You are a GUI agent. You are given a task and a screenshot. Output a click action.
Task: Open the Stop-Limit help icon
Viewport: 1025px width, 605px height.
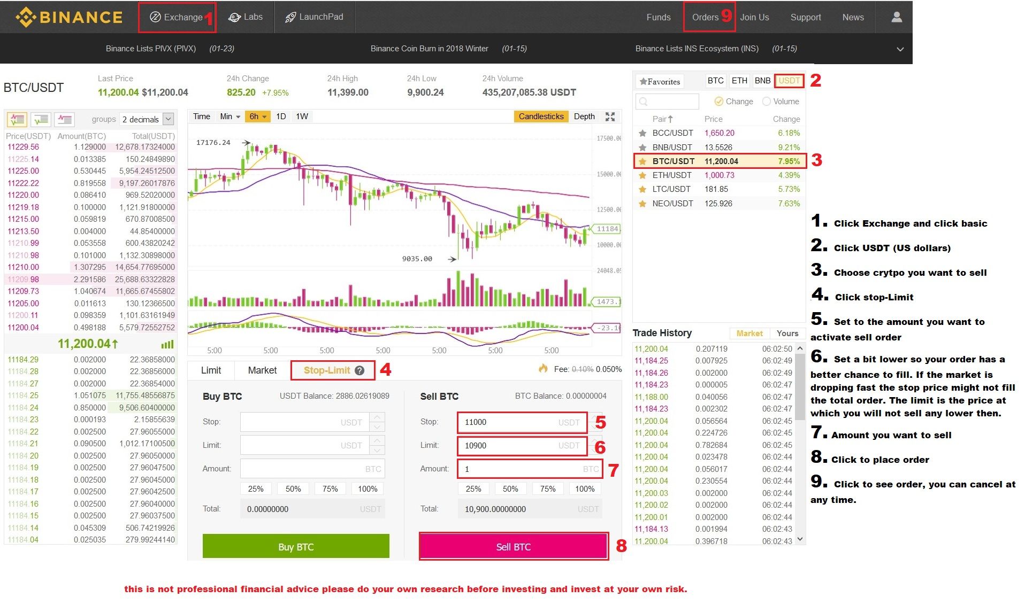(x=359, y=370)
